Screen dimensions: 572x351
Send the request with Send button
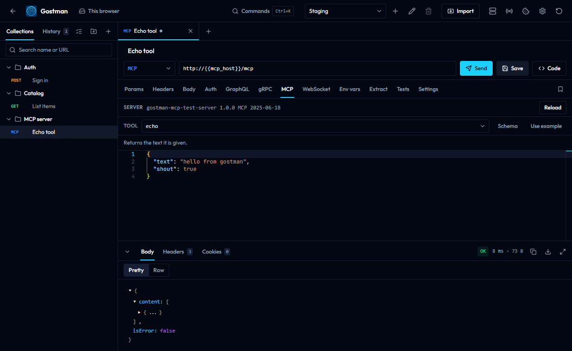(x=476, y=68)
